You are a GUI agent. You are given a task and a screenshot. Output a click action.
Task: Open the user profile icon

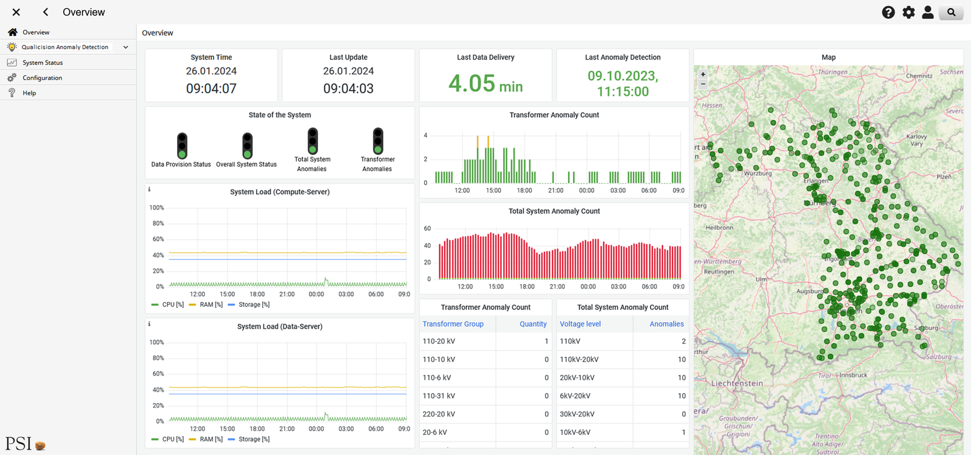pyautogui.click(x=928, y=12)
